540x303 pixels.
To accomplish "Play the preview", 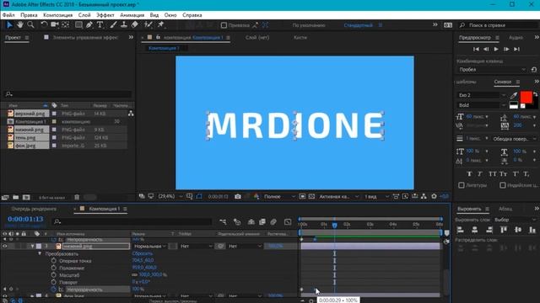I will tap(496, 49).
